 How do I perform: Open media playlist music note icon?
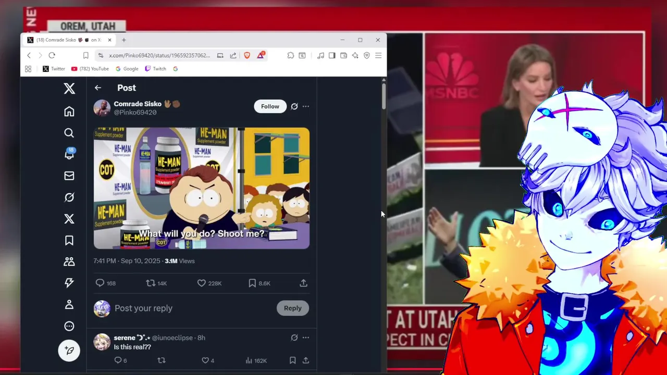pos(320,55)
